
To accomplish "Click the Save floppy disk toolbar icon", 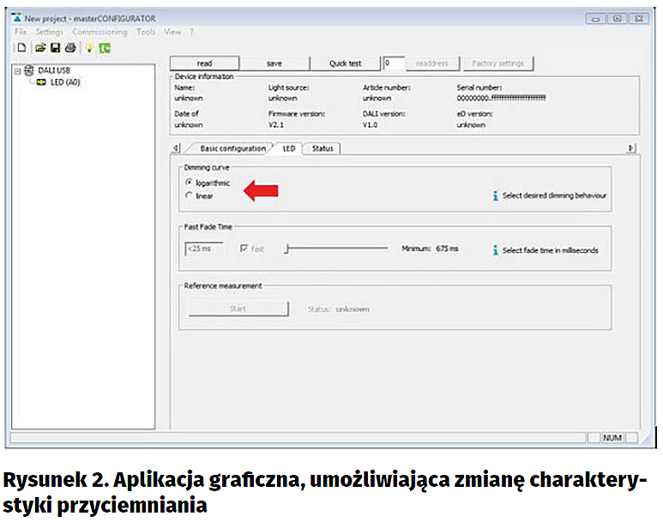I will (x=55, y=48).
